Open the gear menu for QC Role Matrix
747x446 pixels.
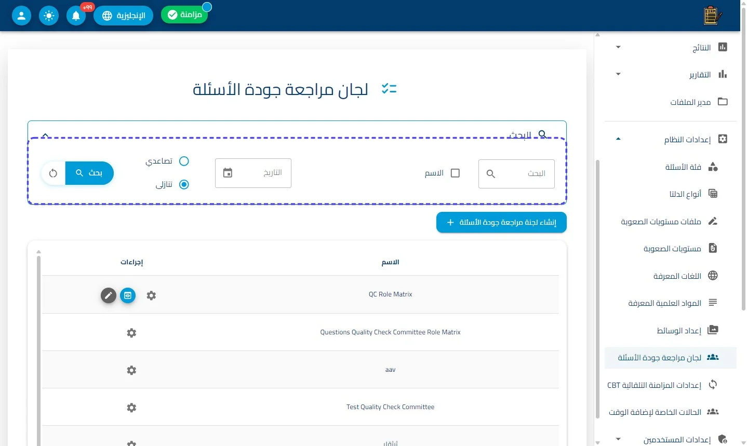151,295
